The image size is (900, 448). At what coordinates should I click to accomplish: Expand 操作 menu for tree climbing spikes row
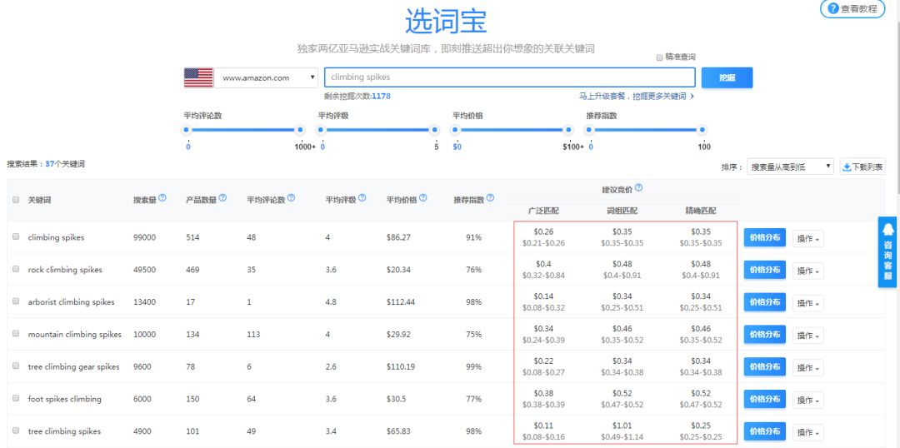[808, 432]
